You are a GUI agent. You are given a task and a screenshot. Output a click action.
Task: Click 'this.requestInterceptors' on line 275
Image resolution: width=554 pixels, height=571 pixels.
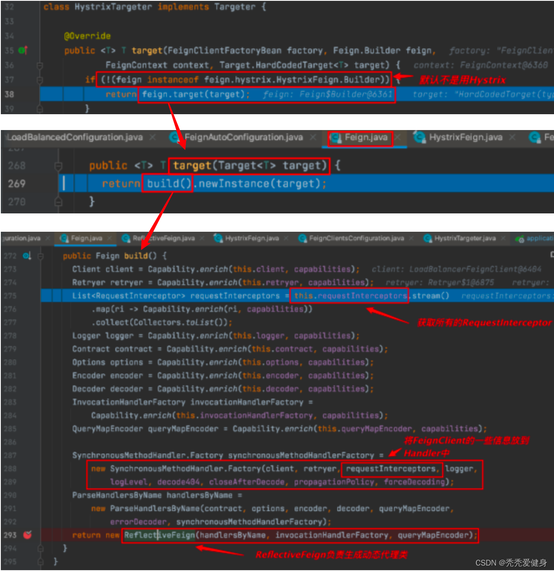point(350,296)
